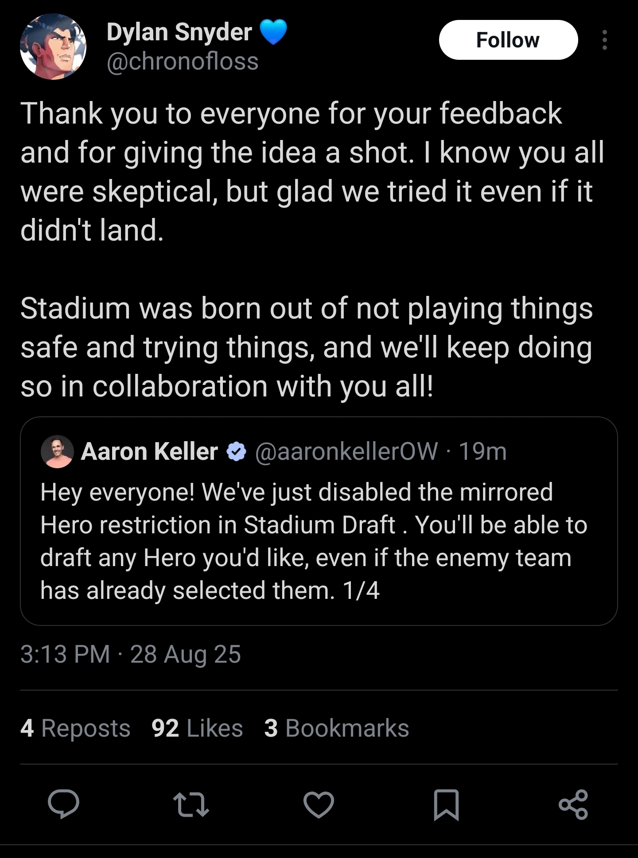This screenshot has height=858, width=638.
Task: Bookmark this tweet with the bookmark icon
Action: pyautogui.click(x=446, y=804)
